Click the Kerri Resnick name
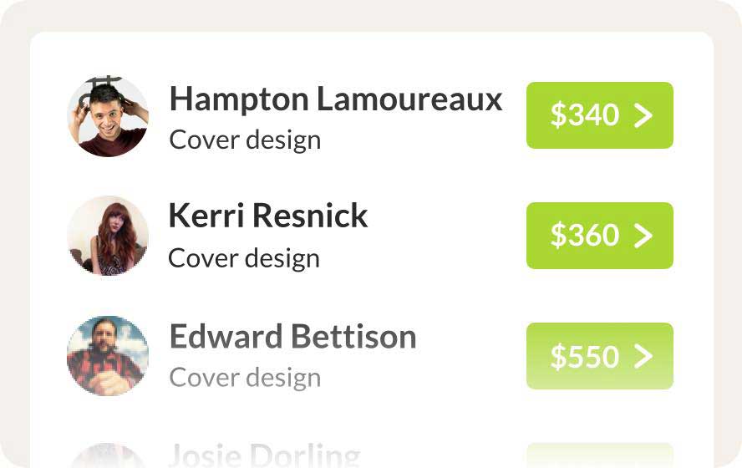Screen dimensions: 742x468 268,216
